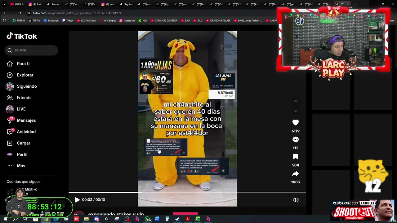Switch to the (8) Instagram tab
The width and height of the screenshot is (397, 223).
35,4
